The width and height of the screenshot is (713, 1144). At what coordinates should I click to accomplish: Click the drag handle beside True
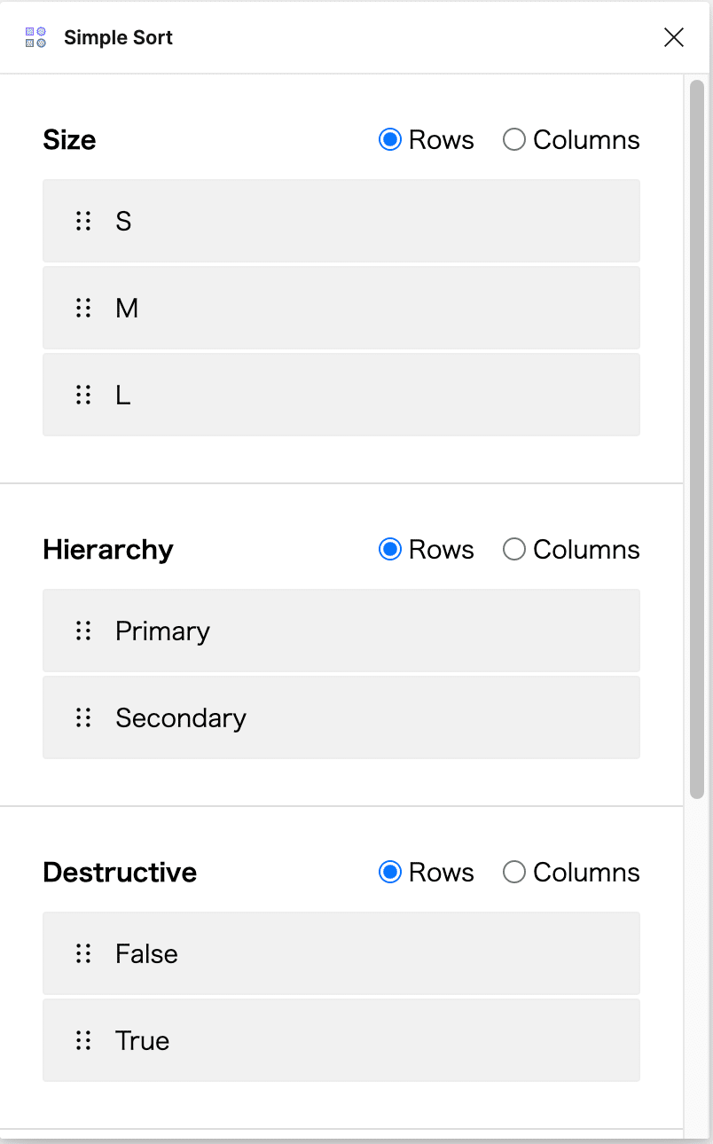click(x=83, y=1040)
